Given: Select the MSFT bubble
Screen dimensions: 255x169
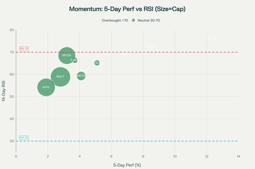Looking at the screenshot, I should (x=60, y=76).
